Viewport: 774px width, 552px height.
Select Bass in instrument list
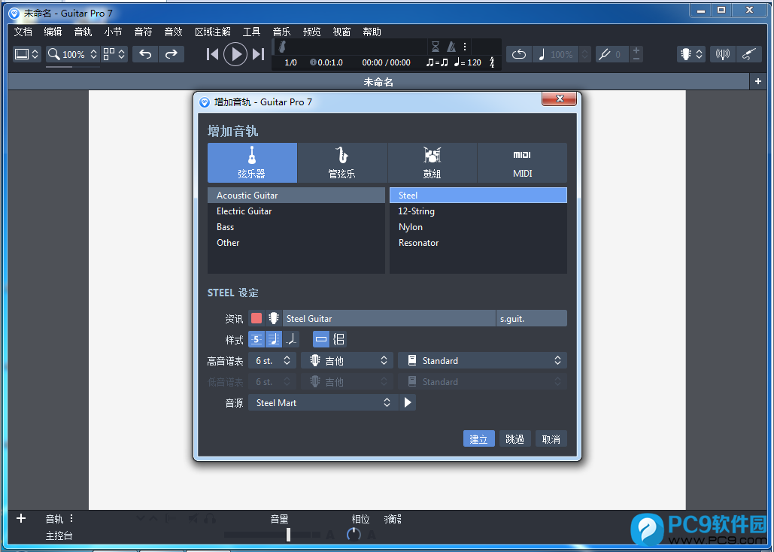coord(296,226)
